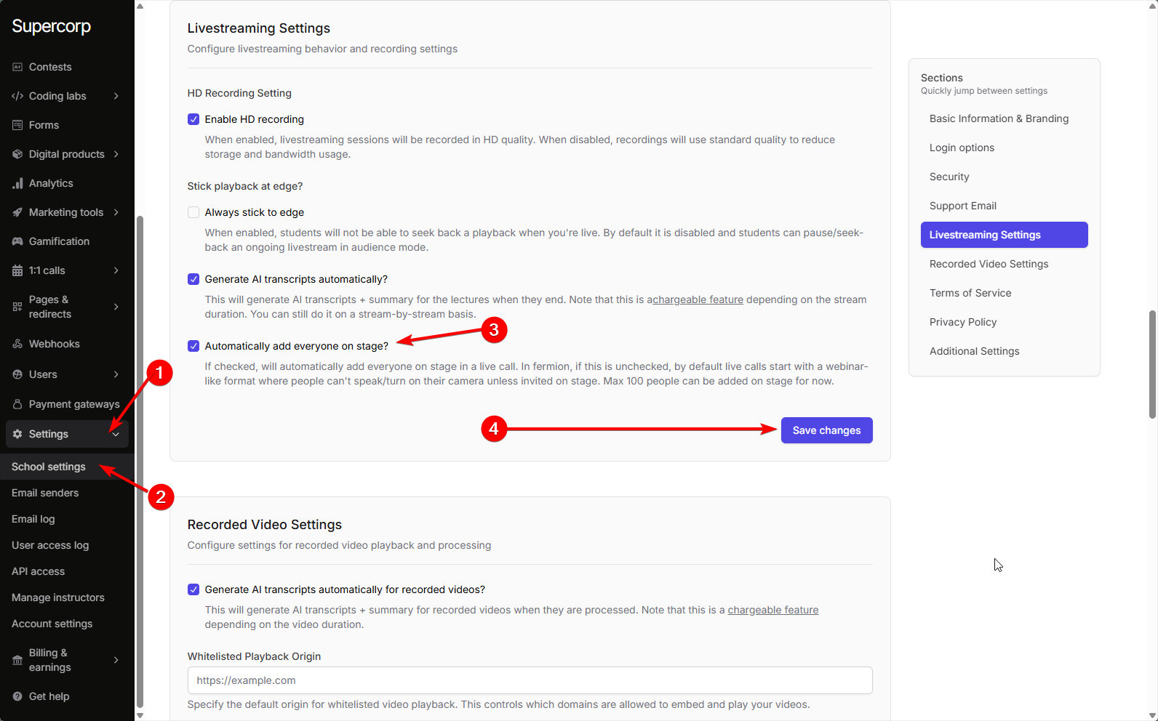
Task: Open Email senders in settings submenu
Action: 45,493
